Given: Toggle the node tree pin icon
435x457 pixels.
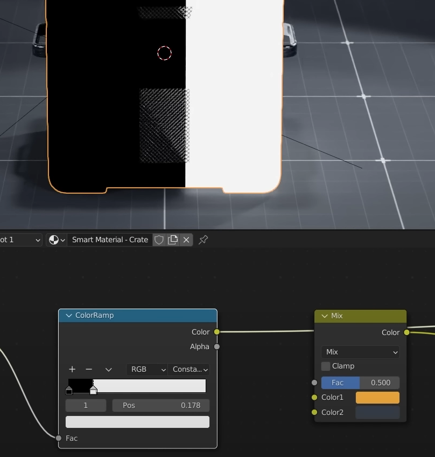Looking at the screenshot, I should (203, 240).
